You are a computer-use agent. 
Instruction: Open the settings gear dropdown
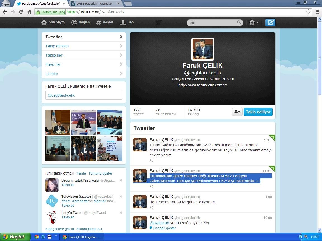(254, 23)
